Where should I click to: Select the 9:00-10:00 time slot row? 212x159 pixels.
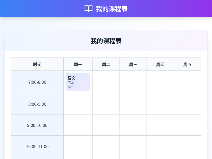tap(37, 125)
